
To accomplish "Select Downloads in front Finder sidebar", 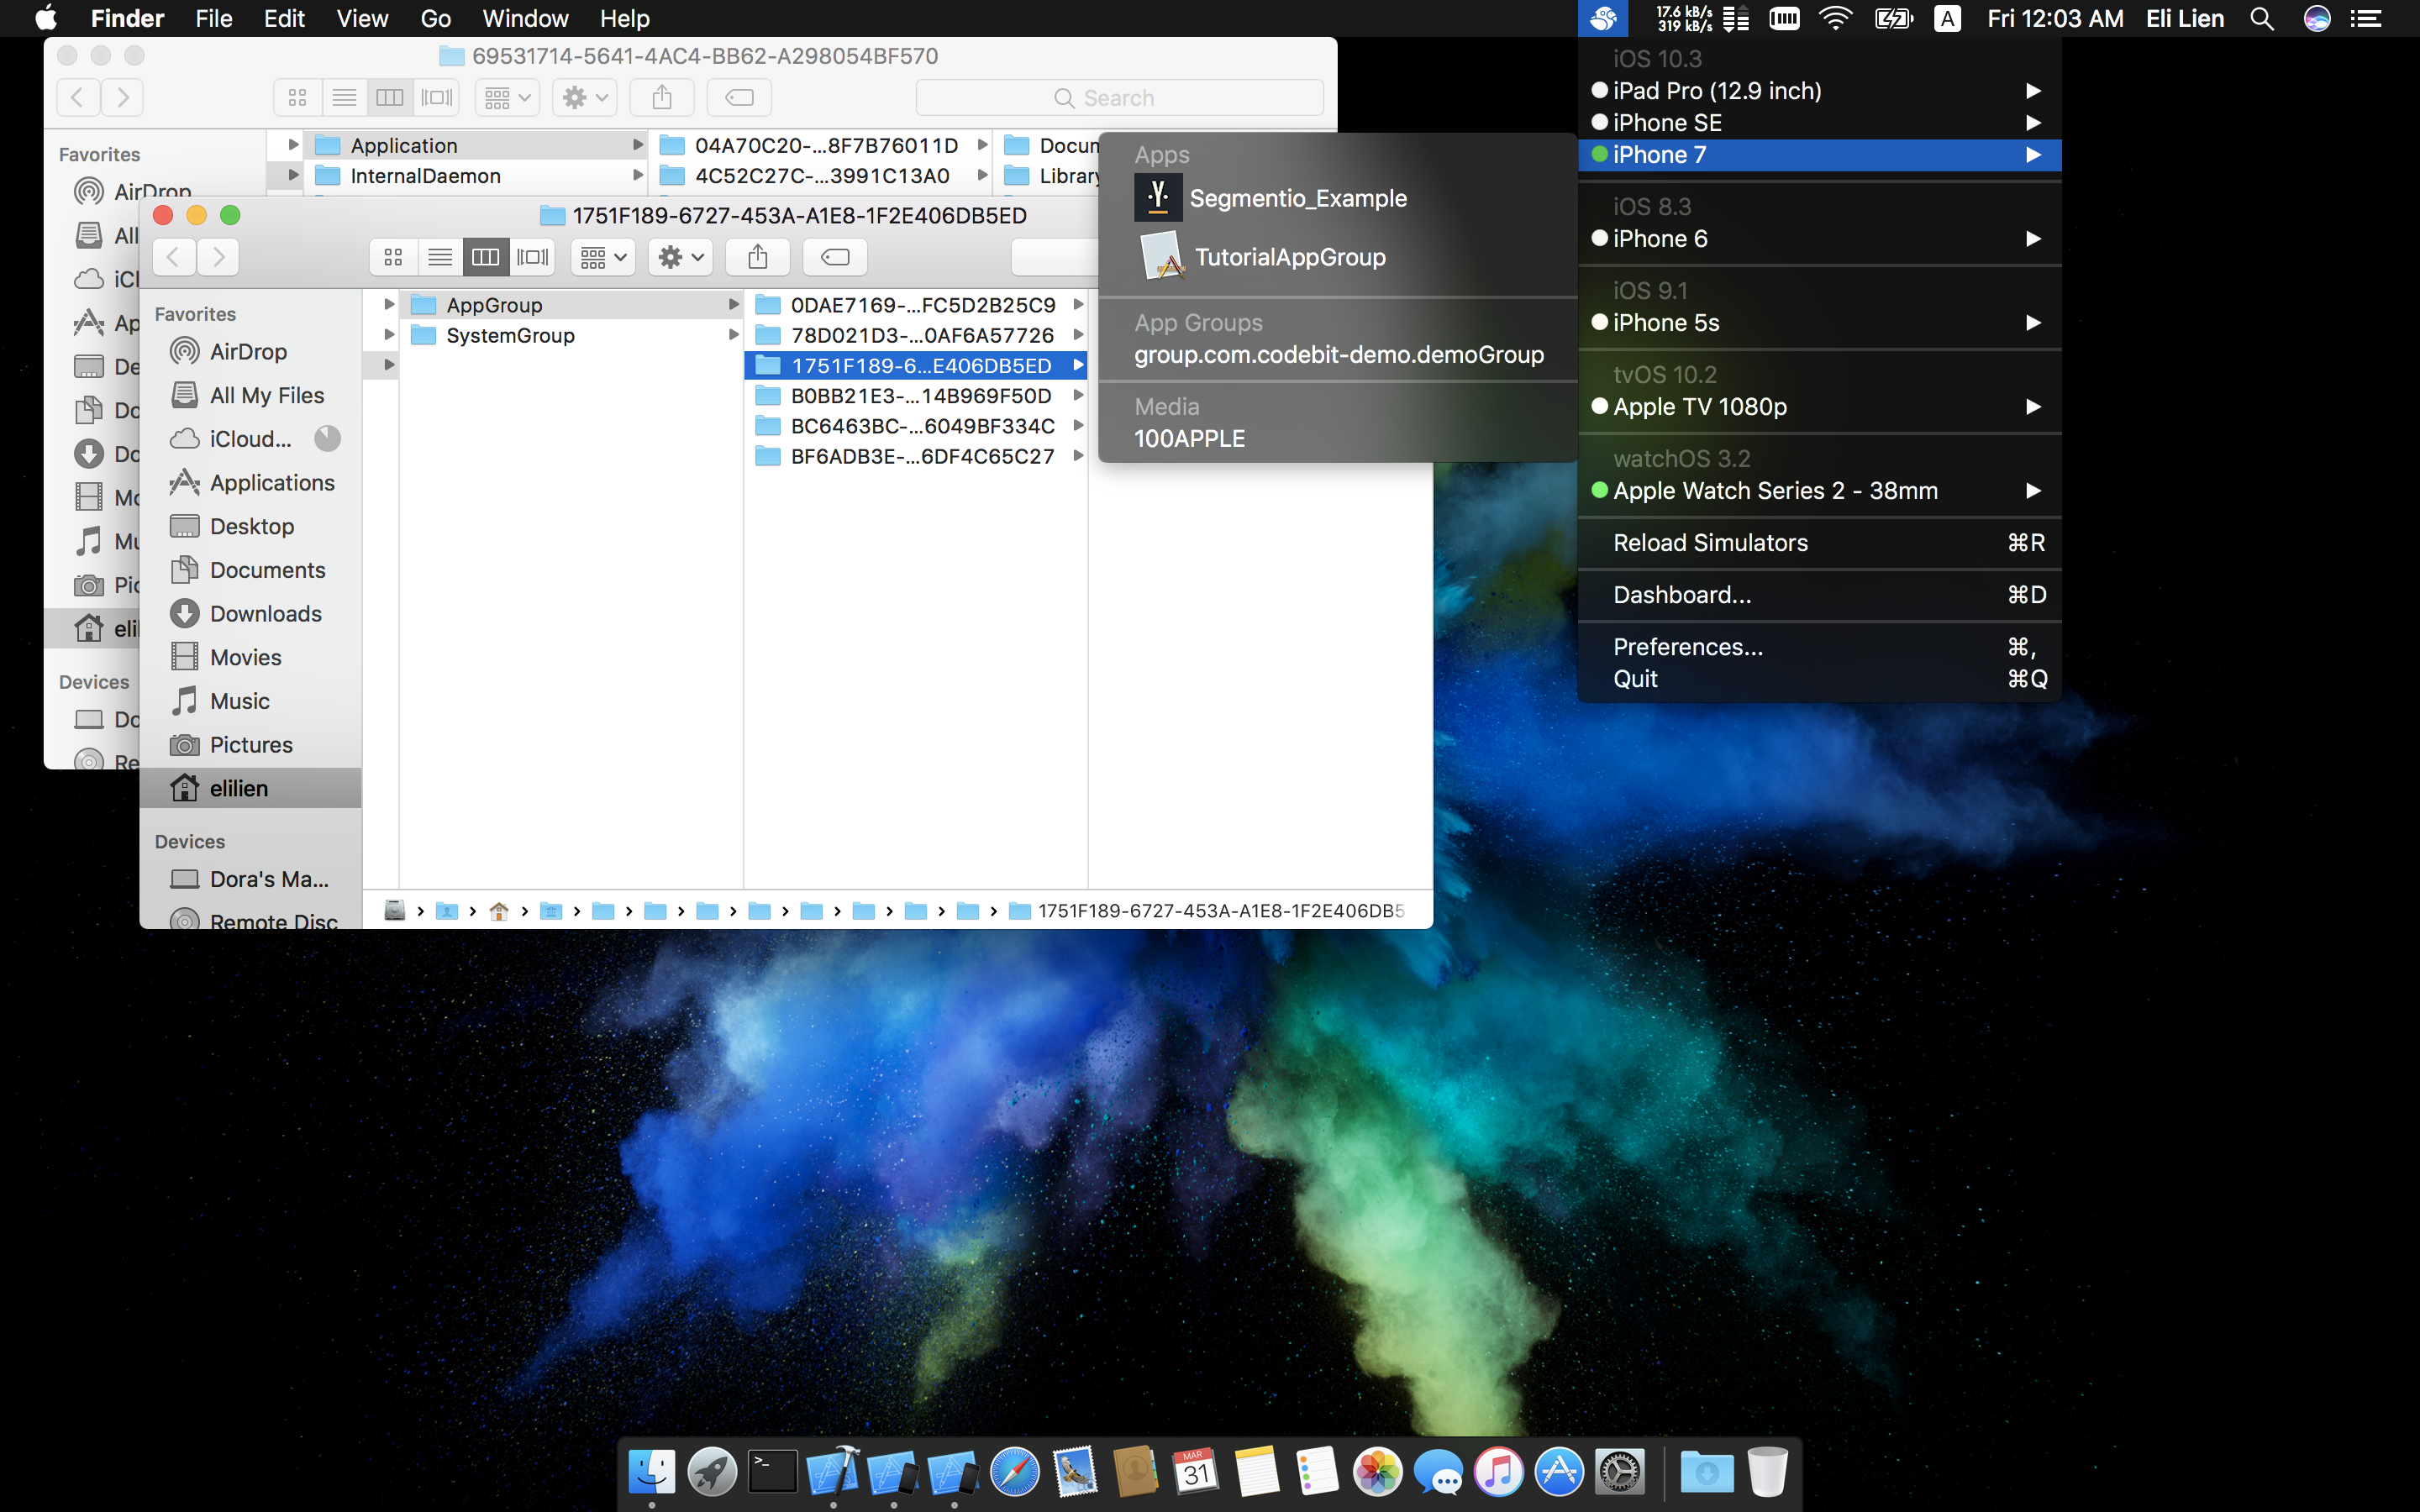I will click(251, 614).
